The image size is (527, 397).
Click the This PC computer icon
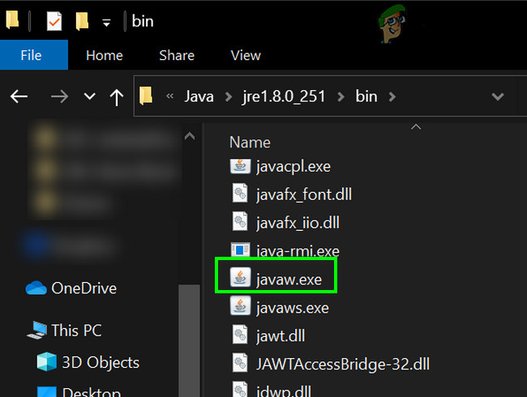(37, 331)
